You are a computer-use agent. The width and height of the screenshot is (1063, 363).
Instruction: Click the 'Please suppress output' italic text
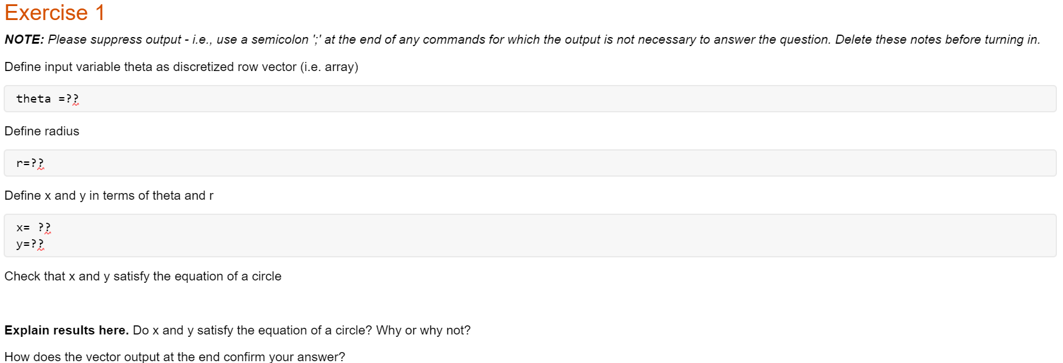click(114, 39)
